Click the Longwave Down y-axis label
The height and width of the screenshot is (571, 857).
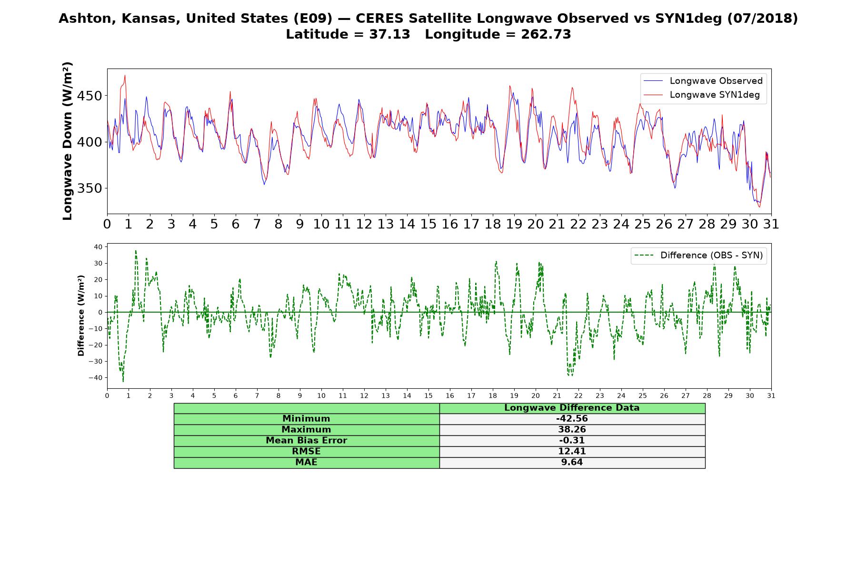click(x=67, y=141)
